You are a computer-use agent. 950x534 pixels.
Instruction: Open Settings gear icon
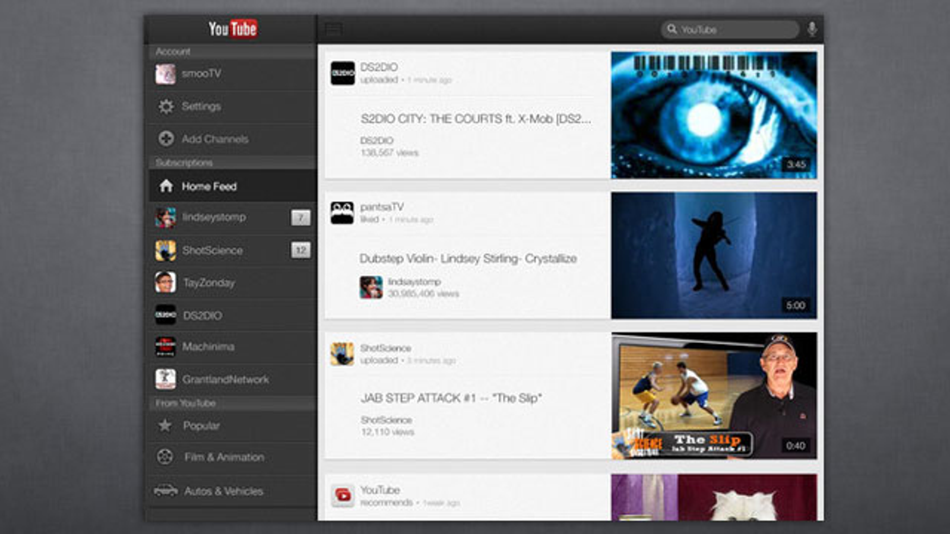[x=166, y=106]
